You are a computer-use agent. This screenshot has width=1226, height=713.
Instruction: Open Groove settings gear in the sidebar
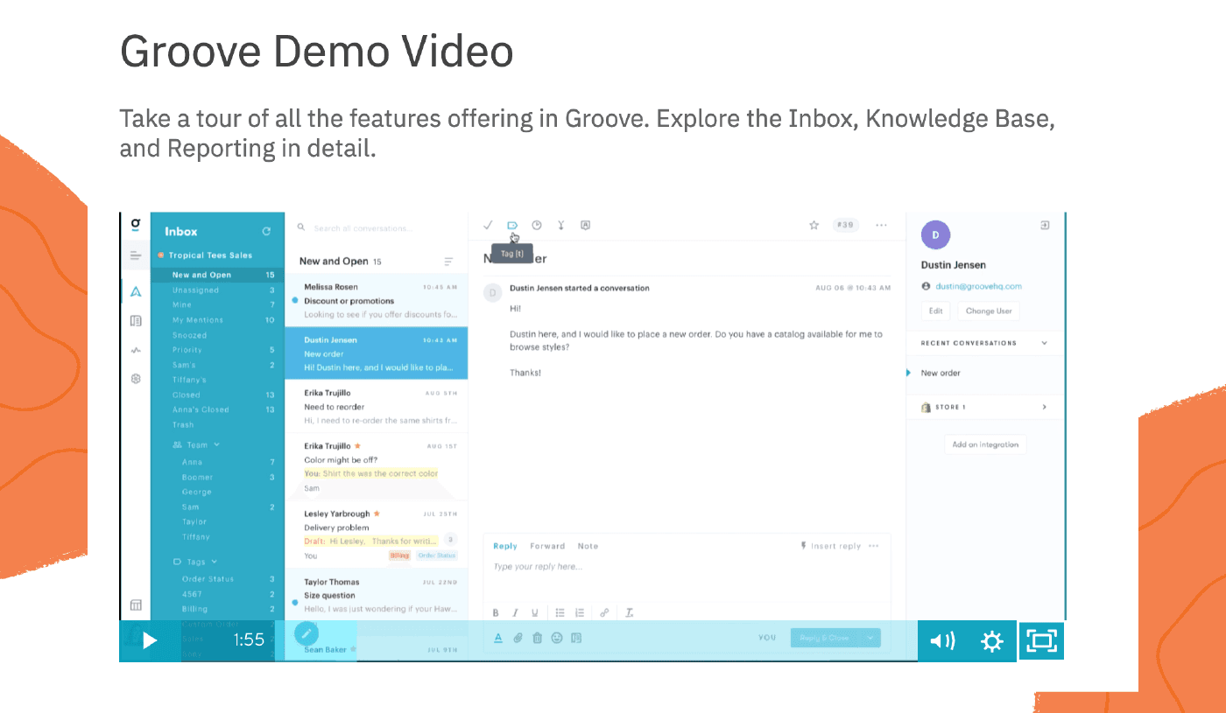pyautogui.click(x=136, y=379)
